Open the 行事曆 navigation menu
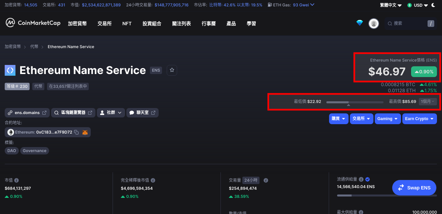 coord(209,24)
